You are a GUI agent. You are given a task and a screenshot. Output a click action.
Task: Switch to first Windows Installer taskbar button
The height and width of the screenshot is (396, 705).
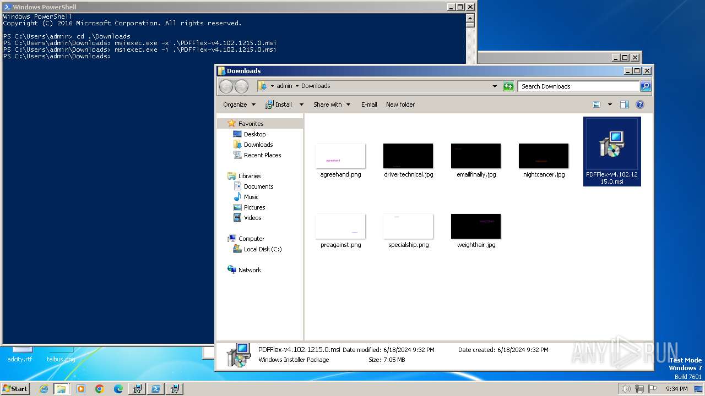coord(137,389)
